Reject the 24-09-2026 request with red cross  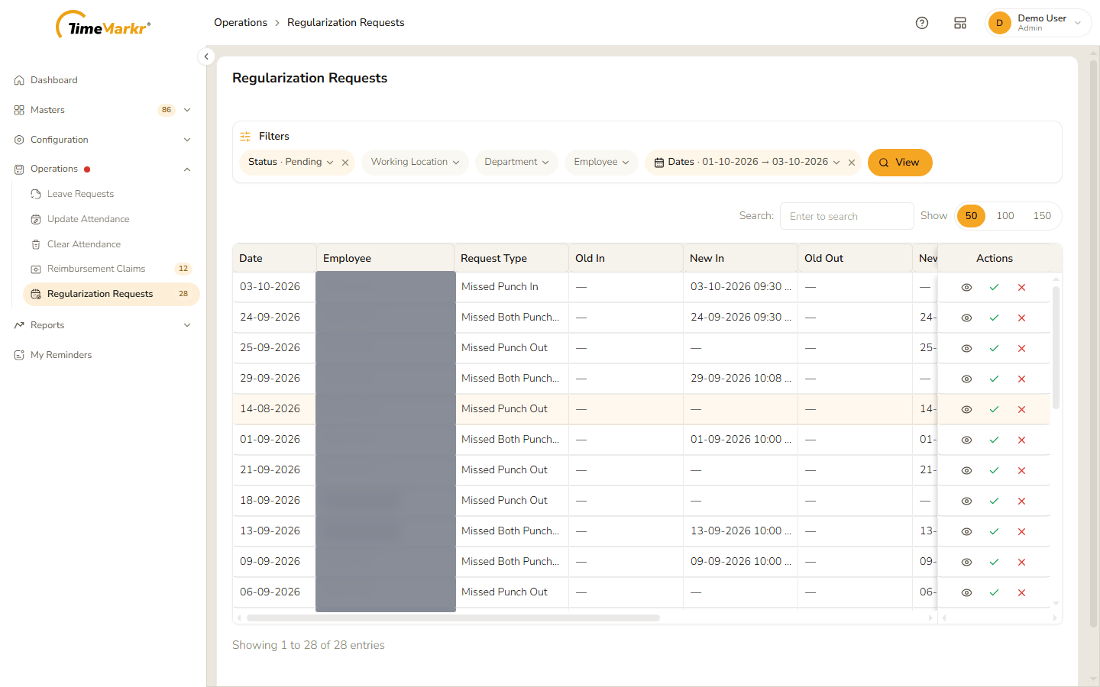tap(1021, 318)
